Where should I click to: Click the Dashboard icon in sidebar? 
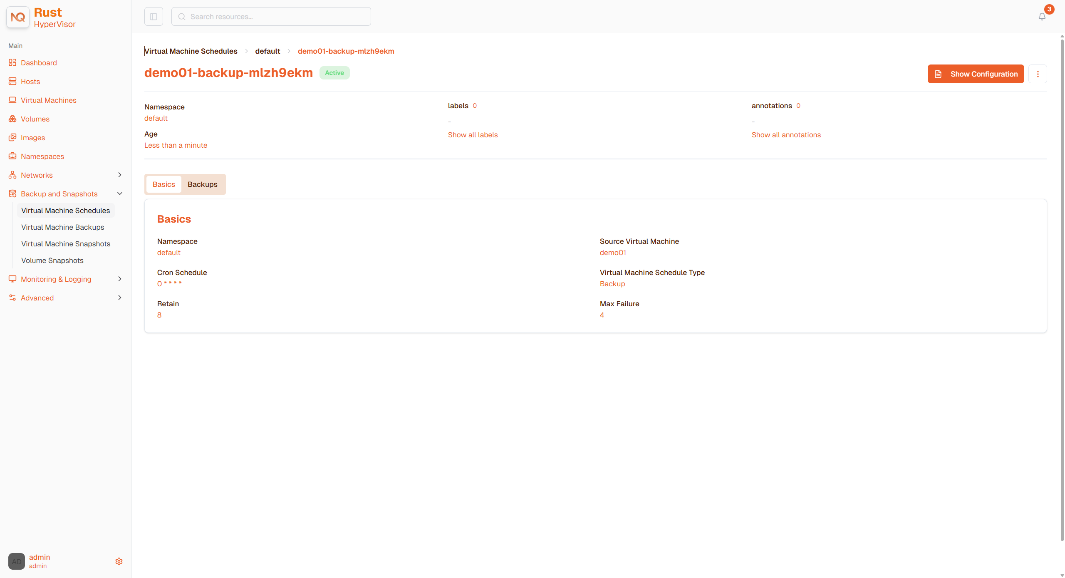12,63
